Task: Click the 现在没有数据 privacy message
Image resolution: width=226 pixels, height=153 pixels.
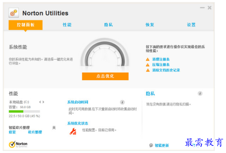Action: click(x=168, y=104)
